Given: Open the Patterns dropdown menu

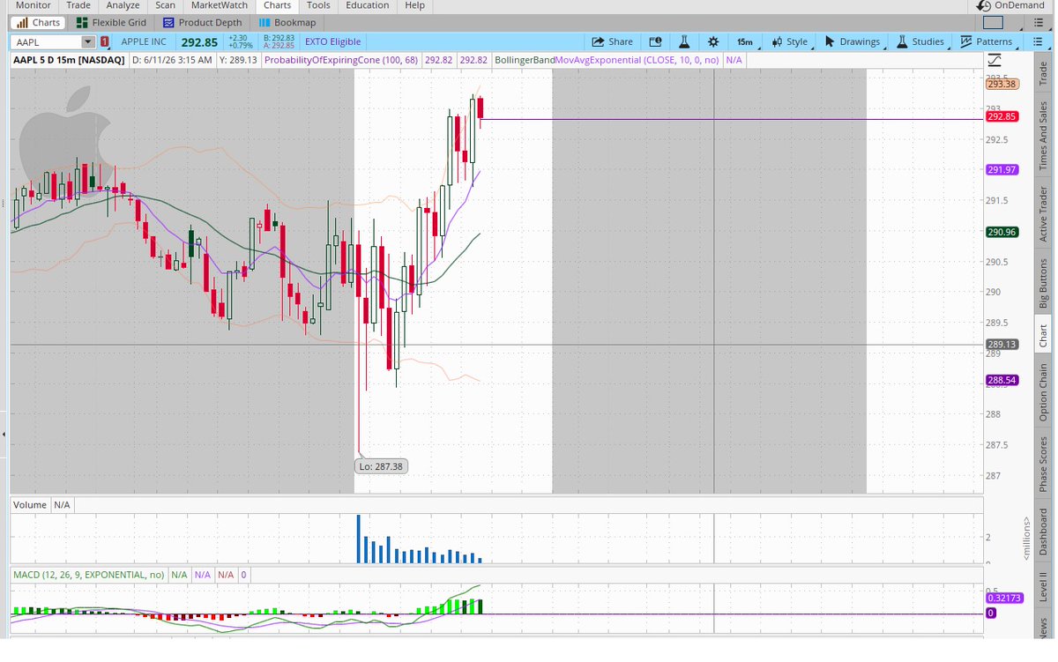Looking at the screenshot, I should pyautogui.click(x=987, y=41).
